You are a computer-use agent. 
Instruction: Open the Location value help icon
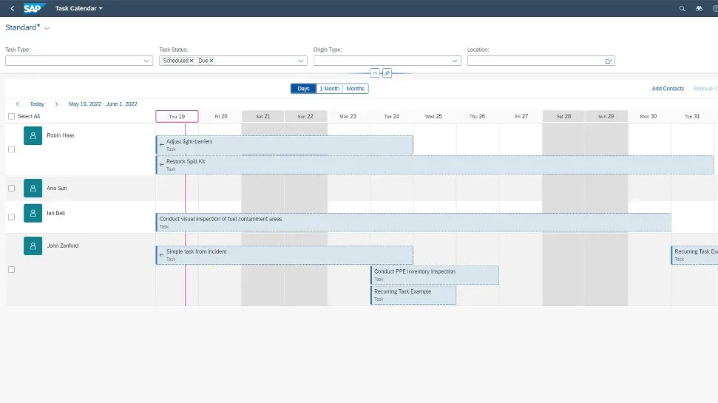pos(609,61)
